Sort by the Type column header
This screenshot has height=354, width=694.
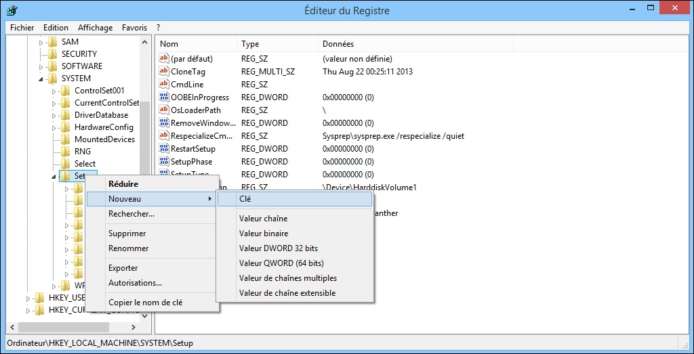(x=277, y=44)
